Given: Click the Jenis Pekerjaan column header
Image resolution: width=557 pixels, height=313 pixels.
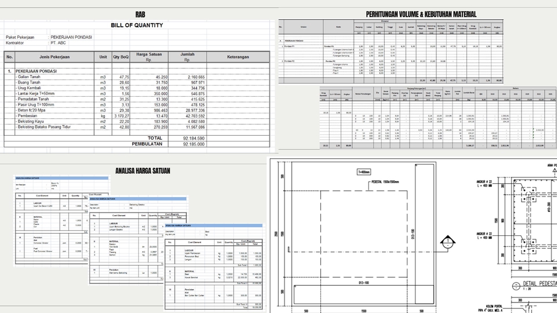Looking at the screenshot, I should pos(55,57).
